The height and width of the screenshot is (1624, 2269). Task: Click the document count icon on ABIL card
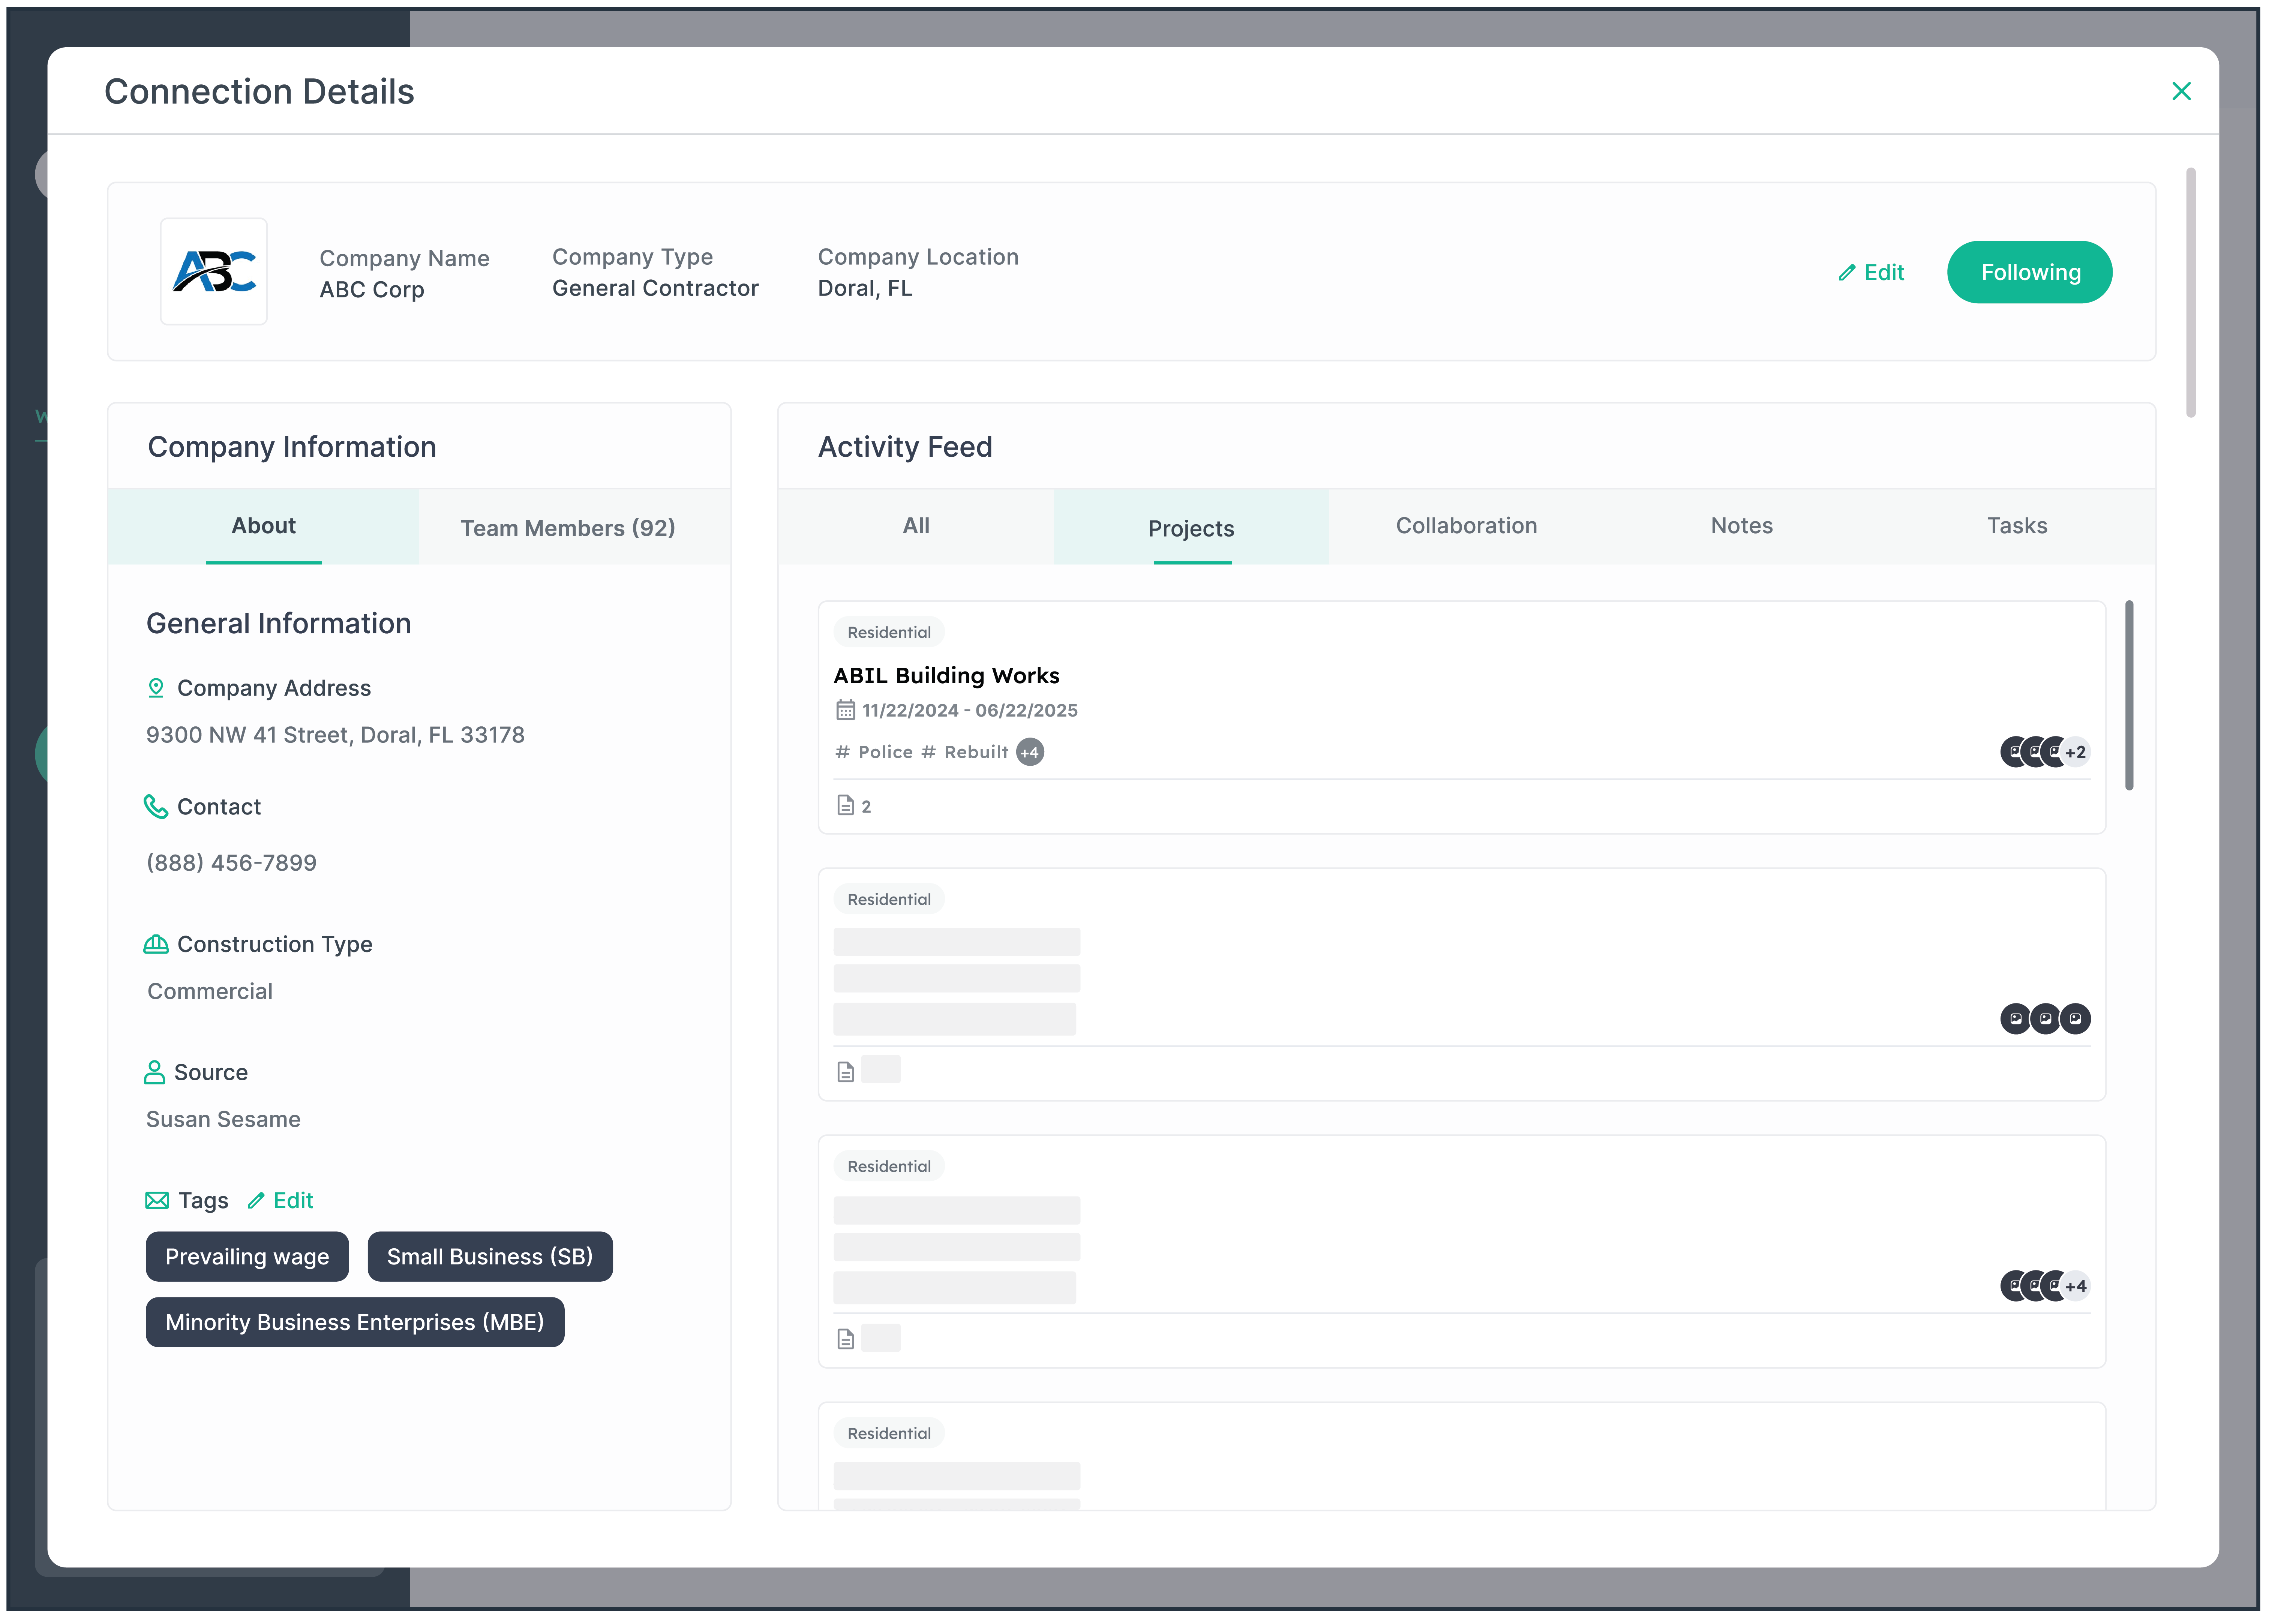(x=846, y=805)
